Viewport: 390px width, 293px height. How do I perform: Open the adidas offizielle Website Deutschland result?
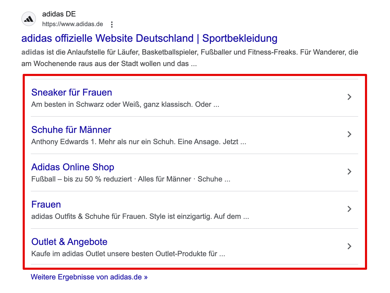click(149, 38)
